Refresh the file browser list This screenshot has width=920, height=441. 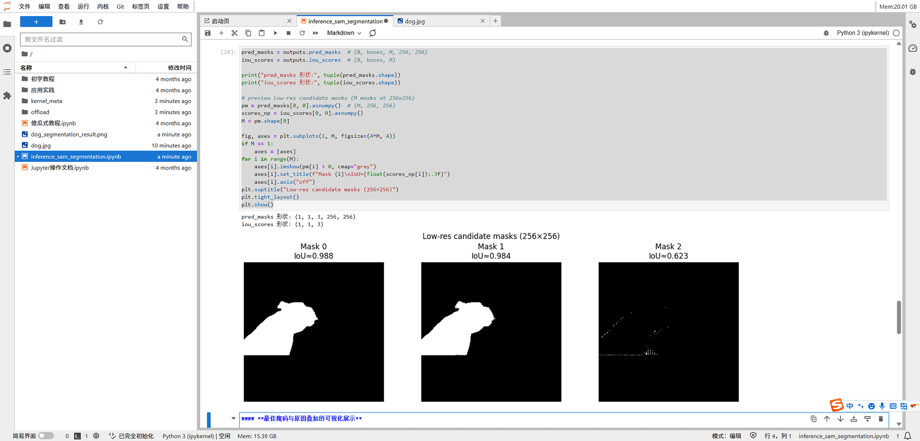[100, 22]
